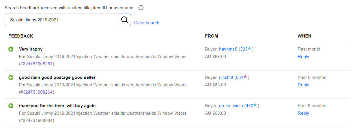Click the purple star next to nicshot's score

click(245, 77)
